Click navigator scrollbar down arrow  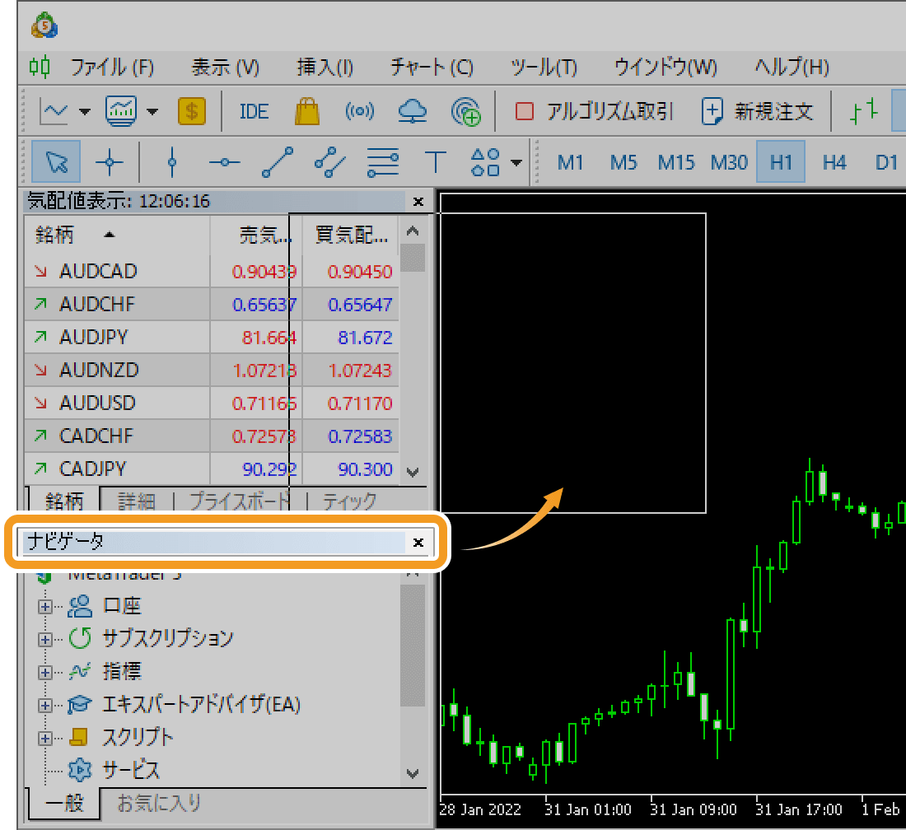pyautogui.click(x=413, y=773)
